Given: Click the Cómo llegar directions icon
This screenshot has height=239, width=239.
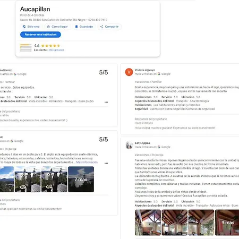Looking at the screenshot, I should pyautogui.click(x=48, y=27).
